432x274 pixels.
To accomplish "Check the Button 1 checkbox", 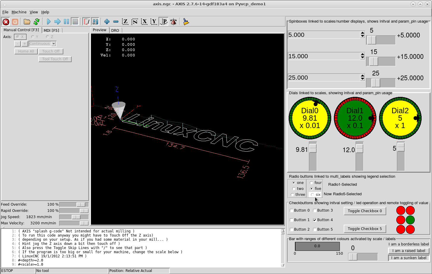I will (291, 220).
